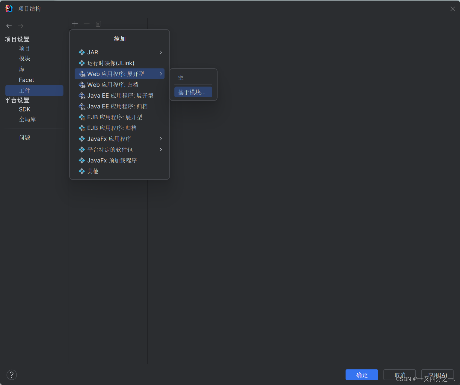This screenshot has height=385, width=460.
Task: Click the JavaFx application icon
Action: click(x=82, y=139)
